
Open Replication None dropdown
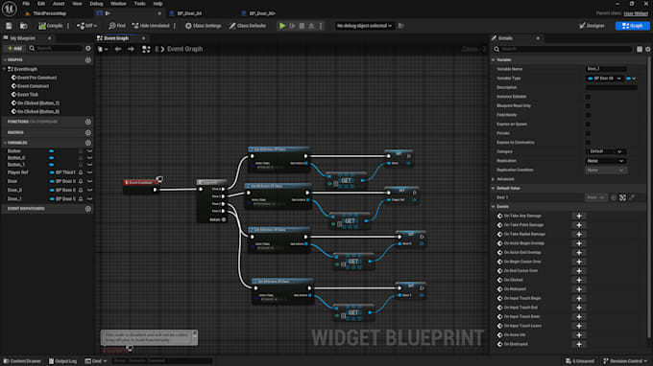(605, 161)
